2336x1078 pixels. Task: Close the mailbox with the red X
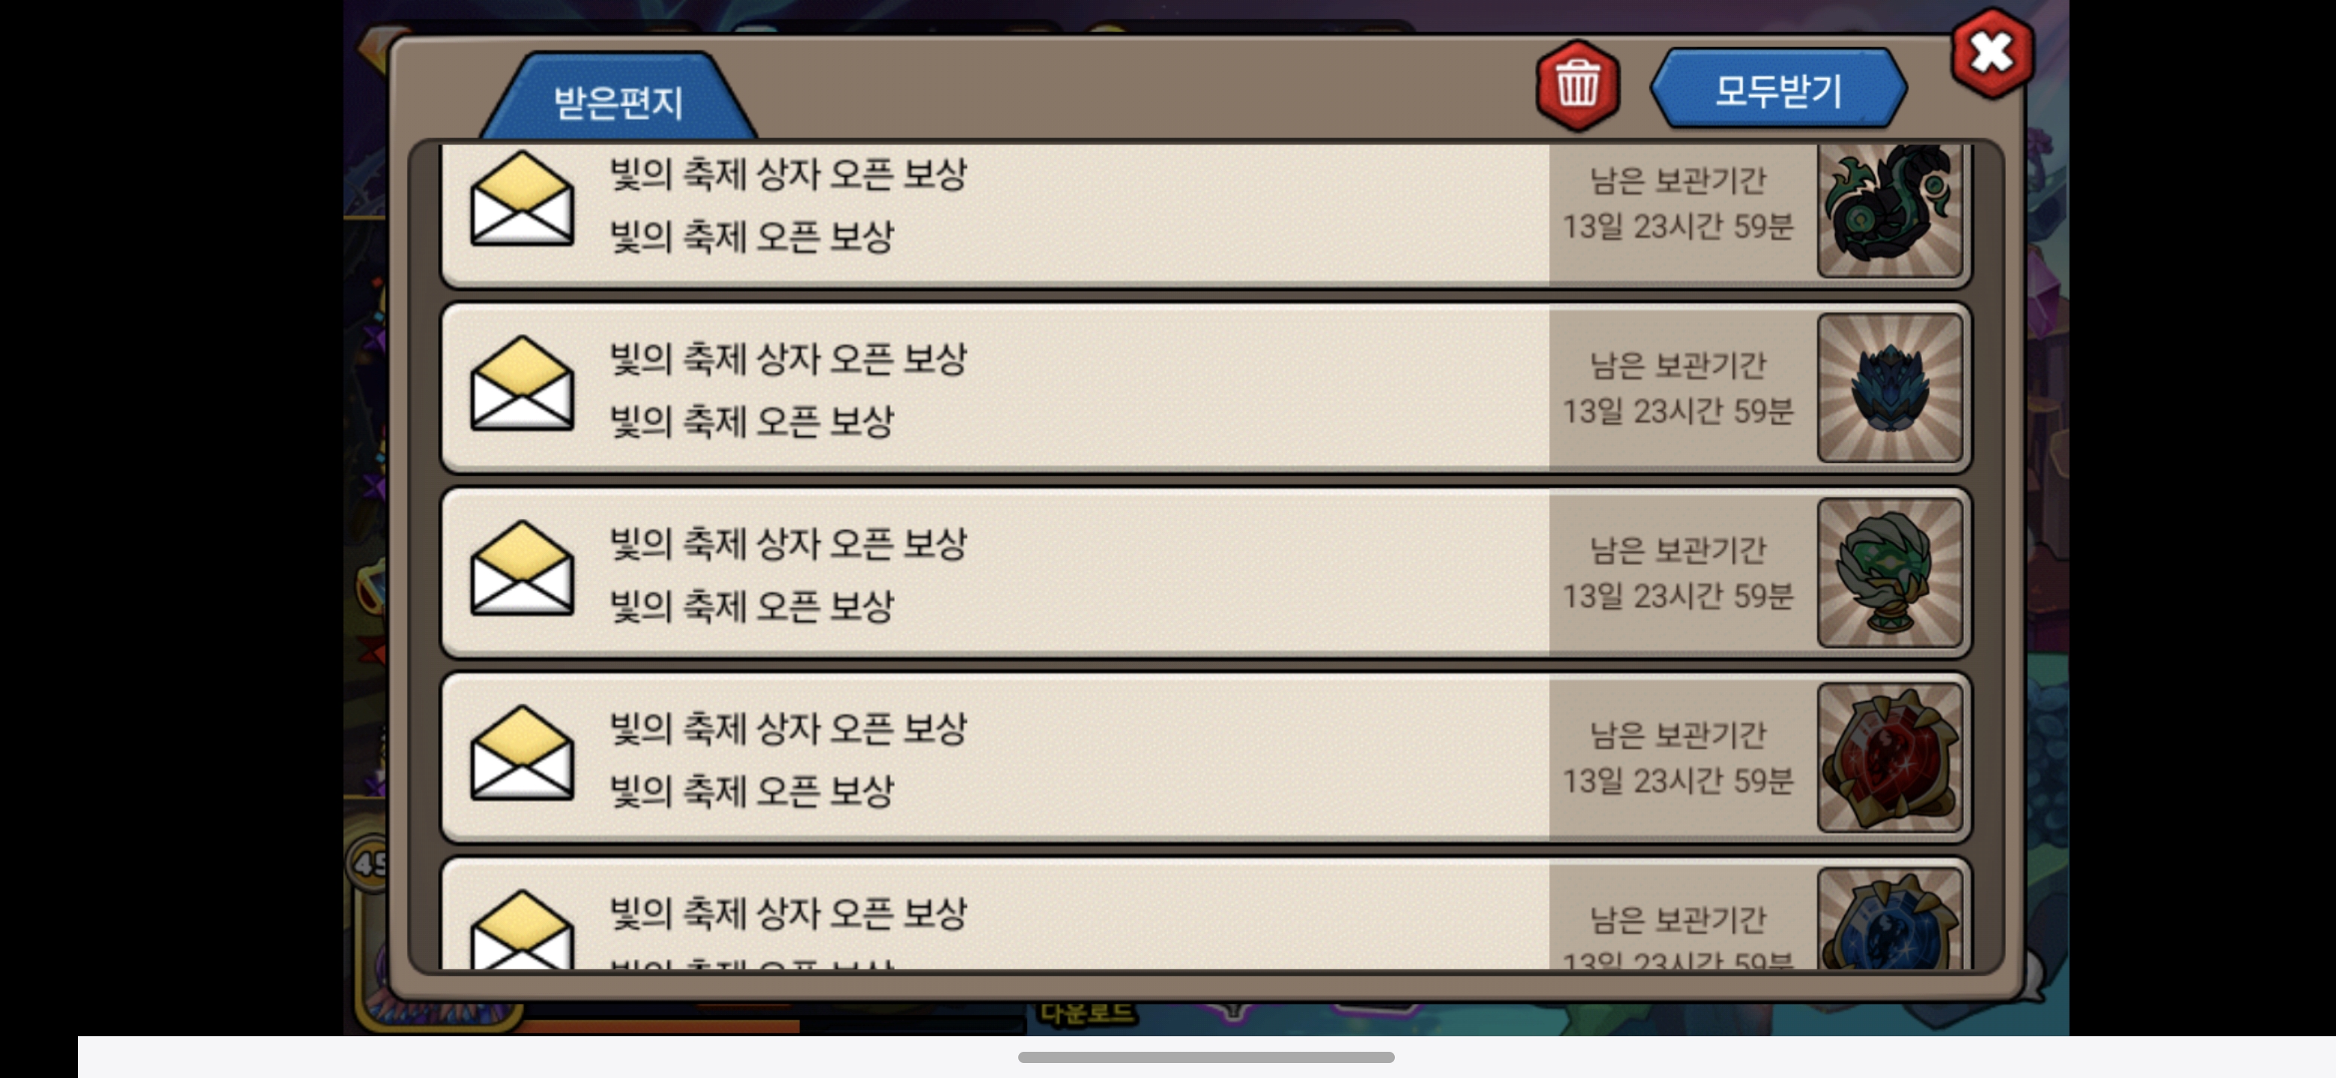tap(1992, 52)
